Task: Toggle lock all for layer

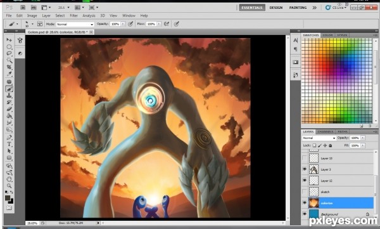Action: pyautogui.click(x=330, y=145)
